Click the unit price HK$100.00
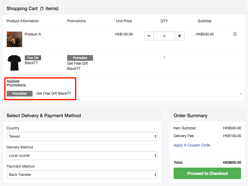Image resolution: width=248 pixels, height=186 pixels. 124,34
